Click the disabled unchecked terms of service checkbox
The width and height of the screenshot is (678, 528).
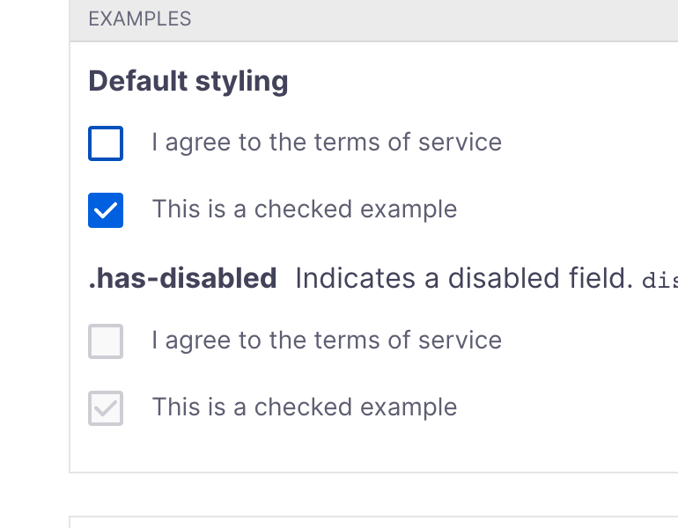(x=106, y=341)
